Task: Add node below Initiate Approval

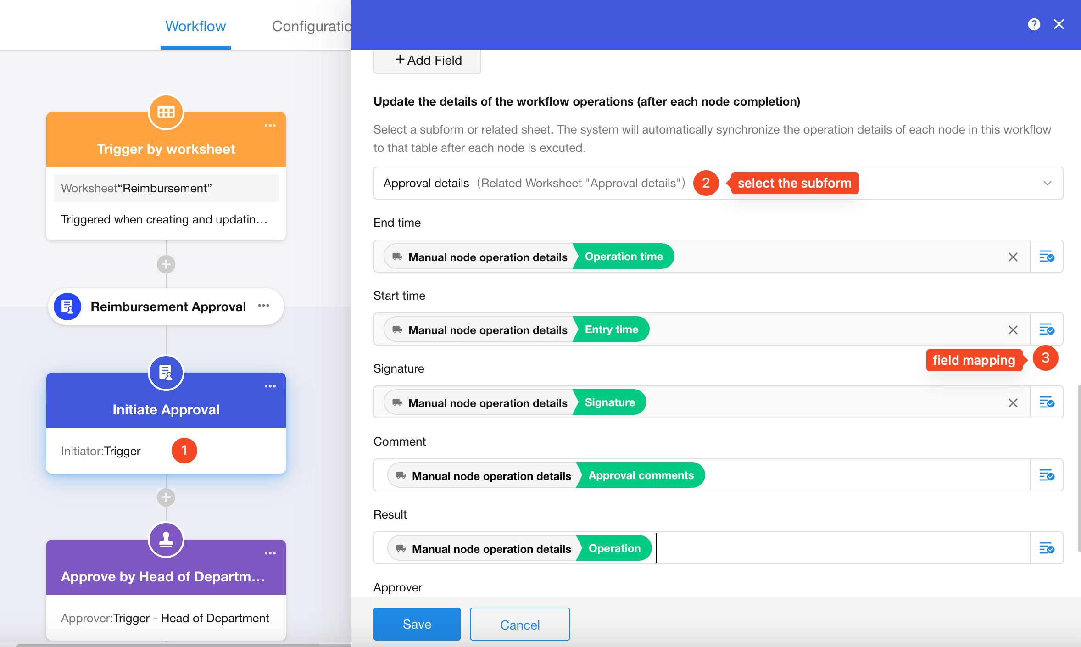Action: (166, 497)
